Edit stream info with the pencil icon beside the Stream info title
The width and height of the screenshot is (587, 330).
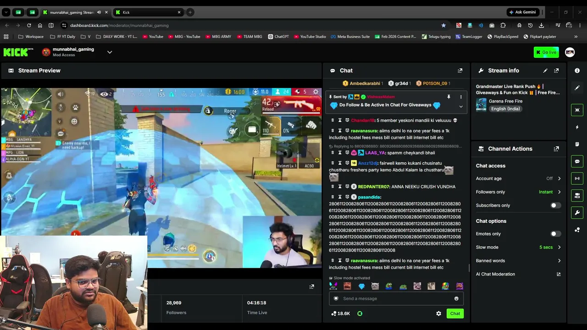pos(545,71)
